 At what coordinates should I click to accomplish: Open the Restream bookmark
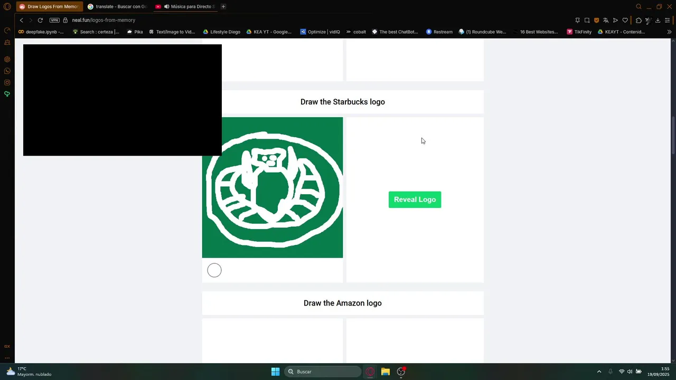[439, 32]
